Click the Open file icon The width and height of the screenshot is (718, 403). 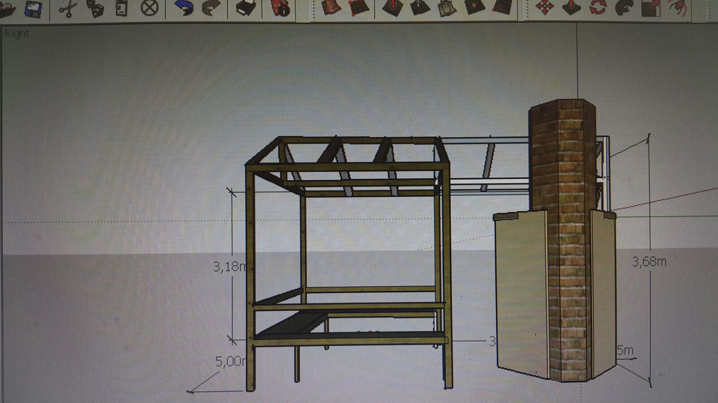pyautogui.click(x=7, y=9)
